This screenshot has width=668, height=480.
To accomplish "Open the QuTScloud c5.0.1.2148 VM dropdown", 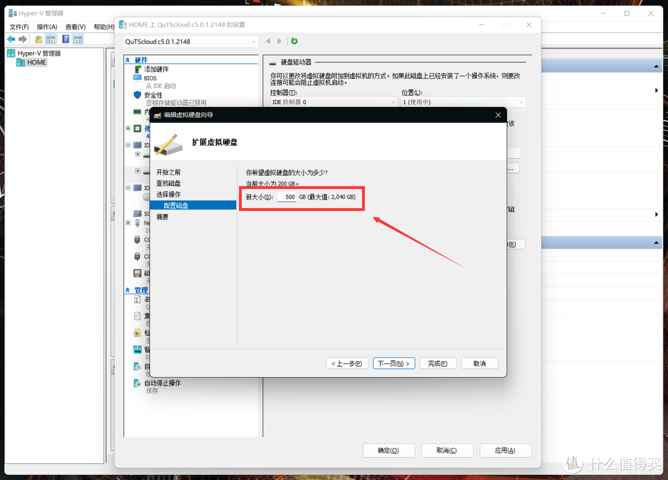I will pos(191,41).
